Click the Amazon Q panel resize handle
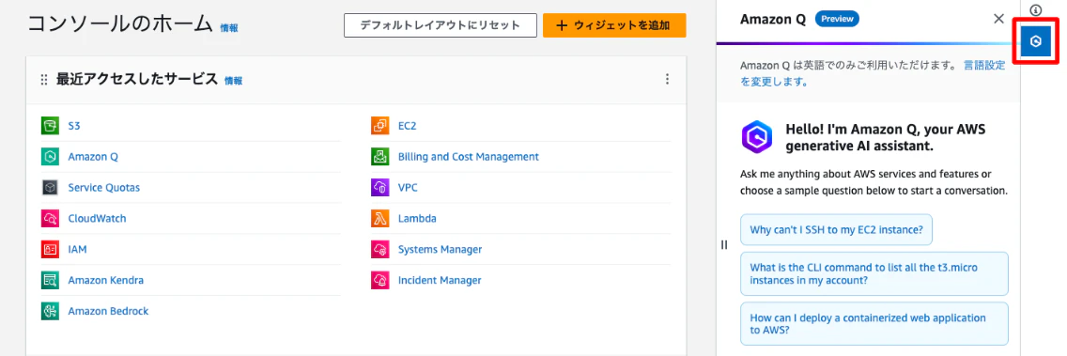Image resolution: width=1067 pixels, height=356 pixels. pos(724,245)
